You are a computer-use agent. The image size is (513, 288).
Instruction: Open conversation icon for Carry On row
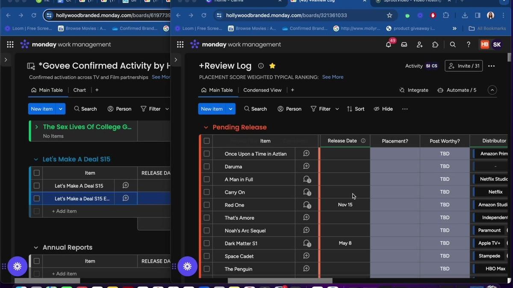[x=307, y=192]
